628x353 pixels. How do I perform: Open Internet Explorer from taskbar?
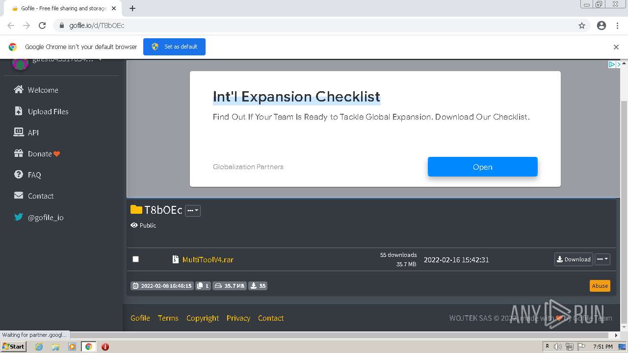click(39, 347)
